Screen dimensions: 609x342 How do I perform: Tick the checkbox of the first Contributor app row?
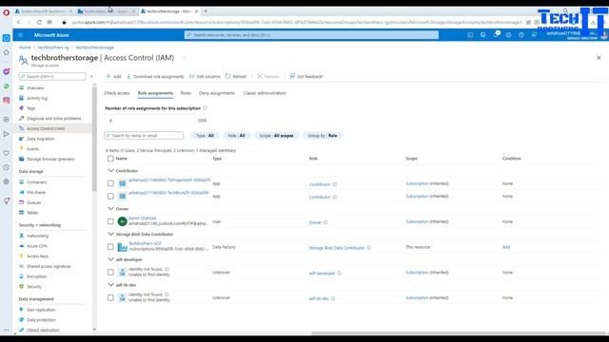[x=110, y=183]
